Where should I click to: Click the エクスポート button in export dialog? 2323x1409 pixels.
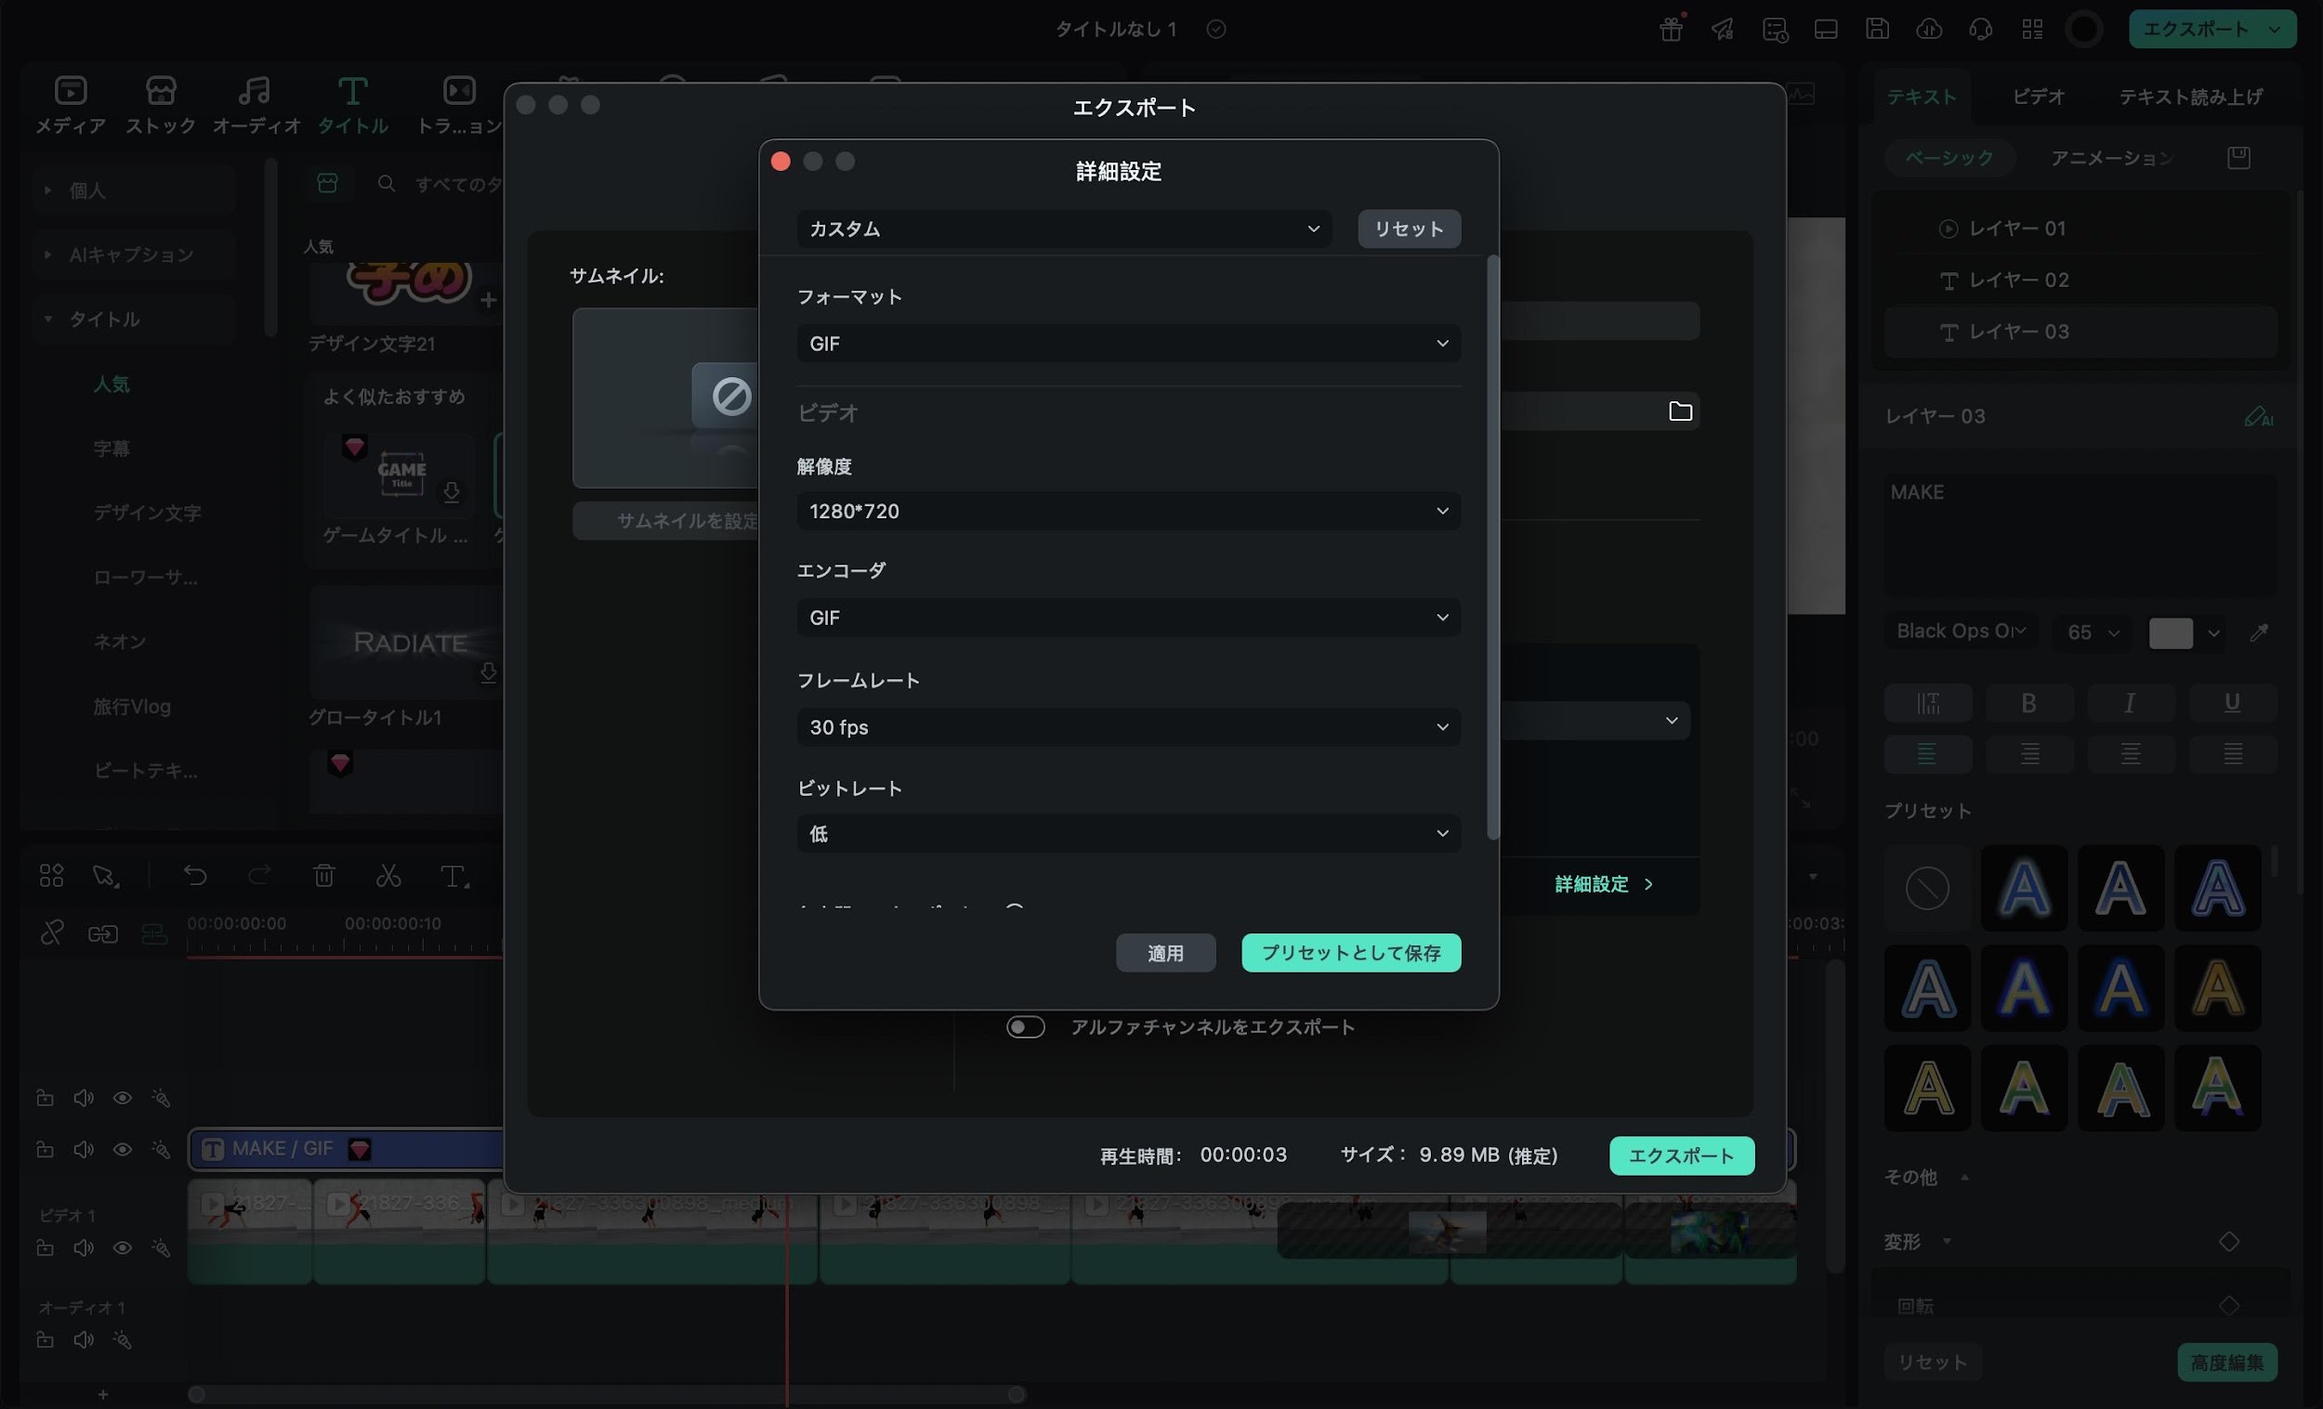click(1681, 1155)
